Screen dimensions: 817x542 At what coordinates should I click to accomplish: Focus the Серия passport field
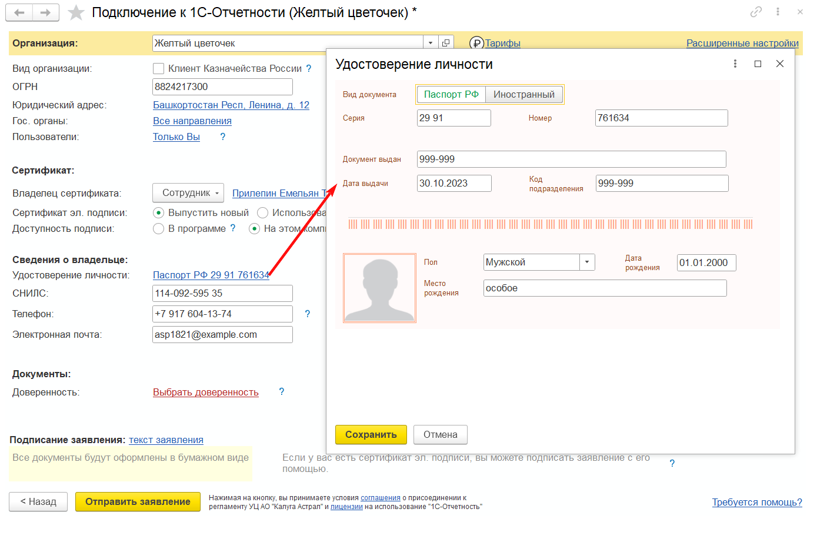453,118
